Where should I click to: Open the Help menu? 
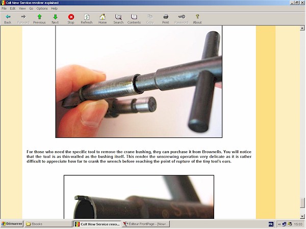(54, 8)
